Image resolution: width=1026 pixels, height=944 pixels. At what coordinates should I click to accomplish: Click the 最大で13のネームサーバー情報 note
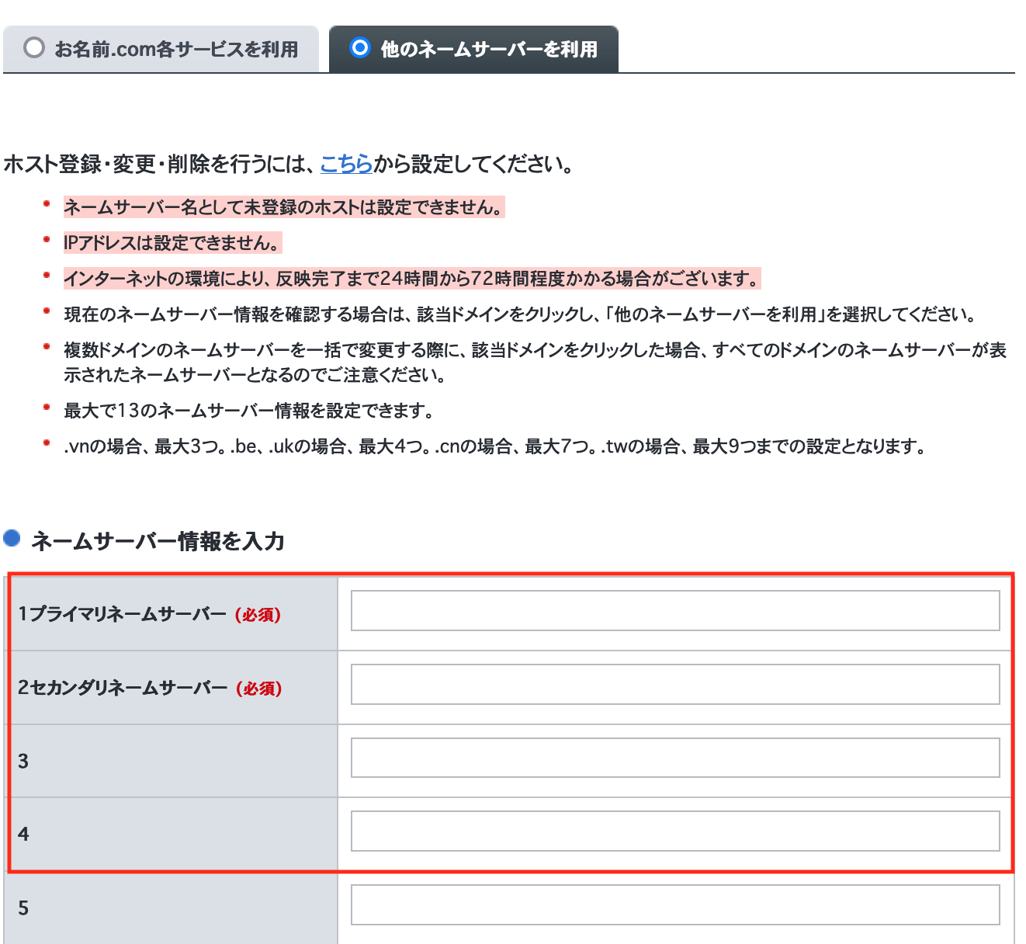point(248,411)
